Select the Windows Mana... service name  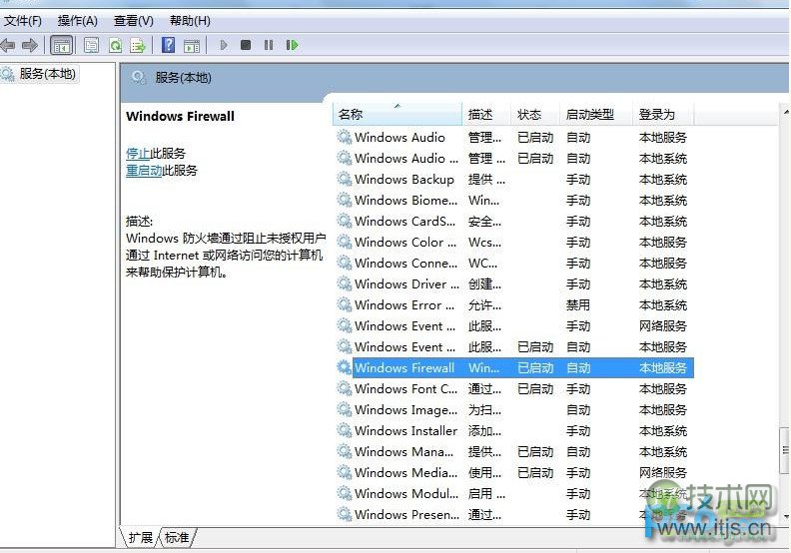(403, 451)
